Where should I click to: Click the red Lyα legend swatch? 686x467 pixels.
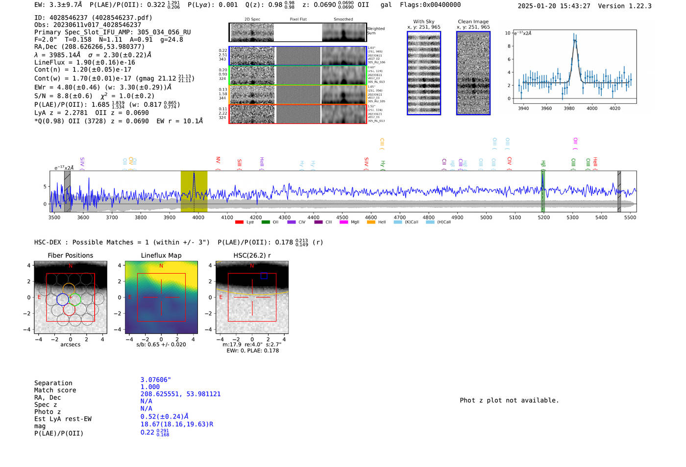click(x=239, y=222)
